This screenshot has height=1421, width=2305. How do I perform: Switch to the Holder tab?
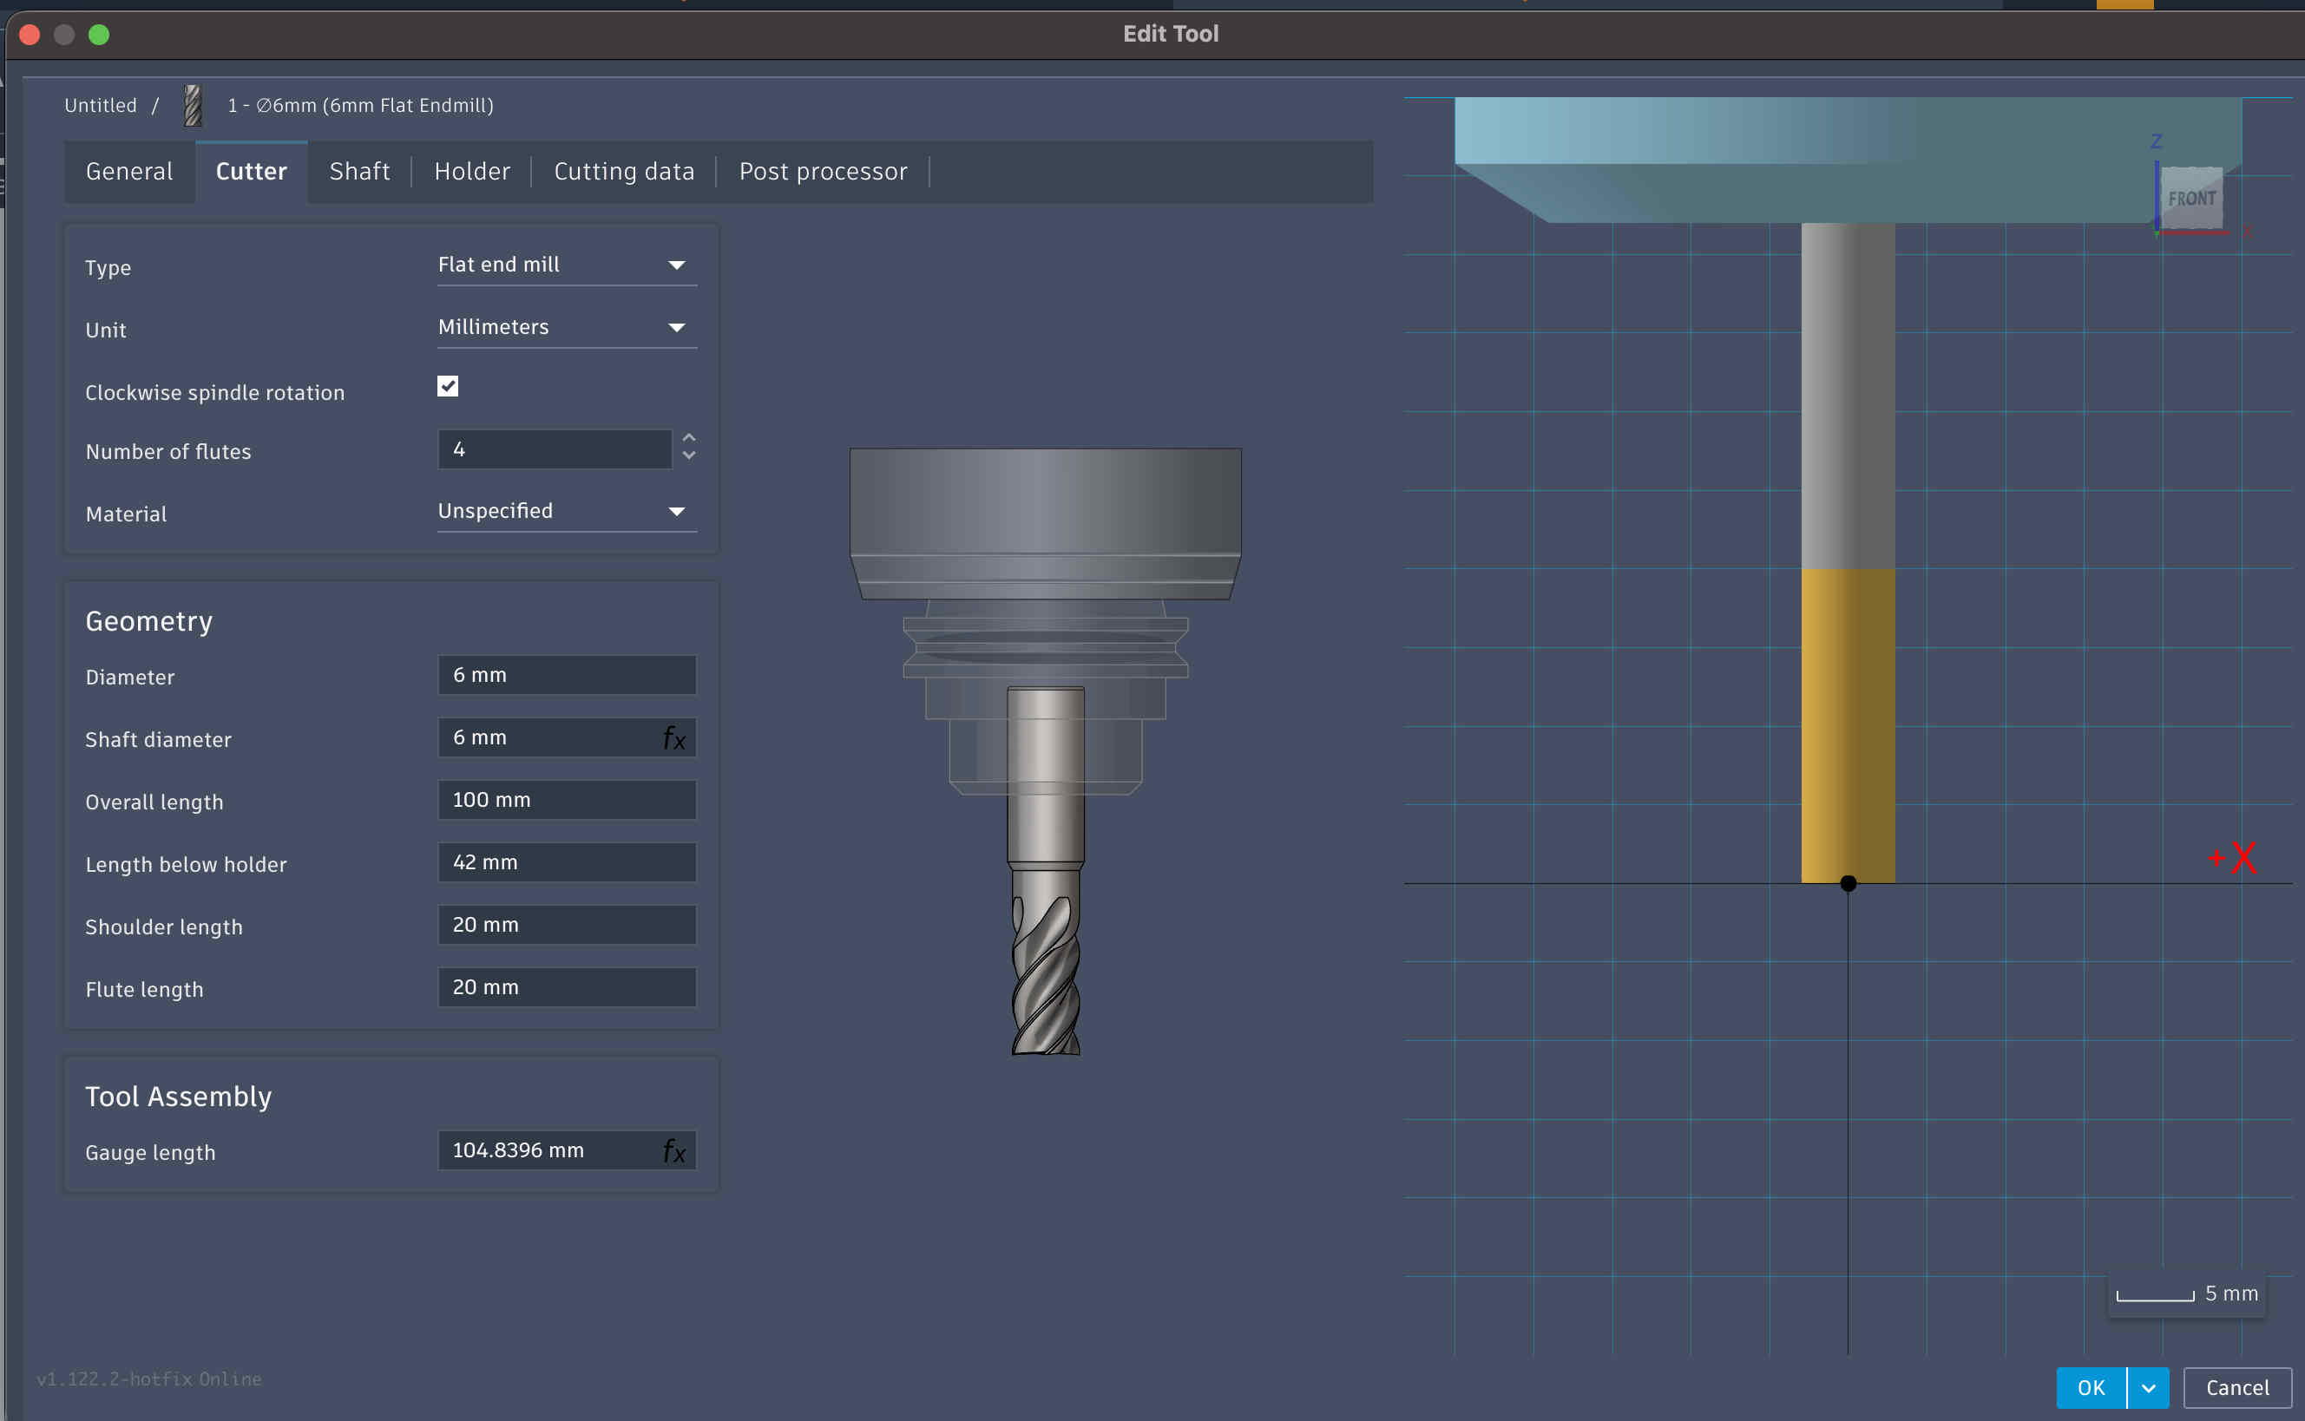(472, 171)
